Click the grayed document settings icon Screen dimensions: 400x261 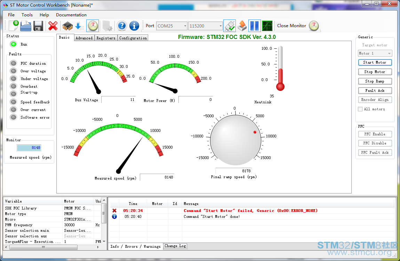[107, 26]
